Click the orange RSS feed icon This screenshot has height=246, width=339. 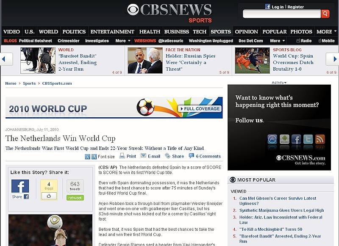(x=320, y=139)
